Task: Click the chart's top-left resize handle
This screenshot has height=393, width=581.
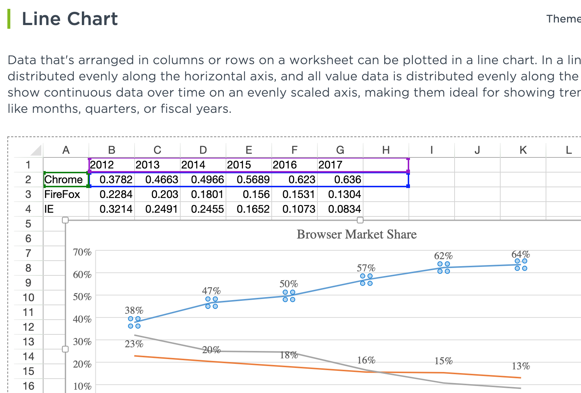Action: pyautogui.click(x=65, y=220)
